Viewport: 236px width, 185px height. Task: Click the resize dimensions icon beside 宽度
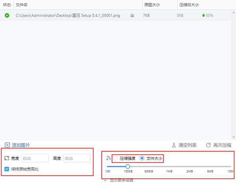[x=7, y=158]
